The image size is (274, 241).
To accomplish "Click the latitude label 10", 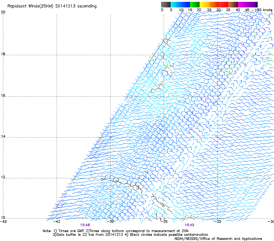I will (x=3, y=218).
